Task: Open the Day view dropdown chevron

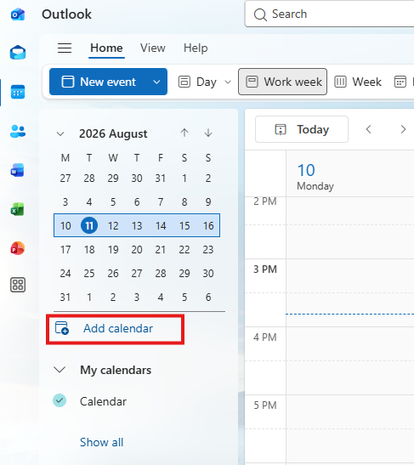Action: [228, 82]
